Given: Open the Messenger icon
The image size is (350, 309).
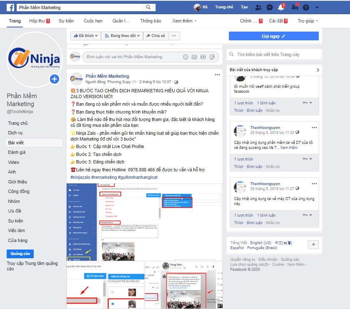Looking at the screenshot, I should coord(270,7).
